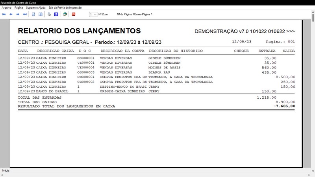The width and height of the screenshot is (315, 177).
Task: Click horizontal scrollbar right arrow
Action: click(309, 175)
